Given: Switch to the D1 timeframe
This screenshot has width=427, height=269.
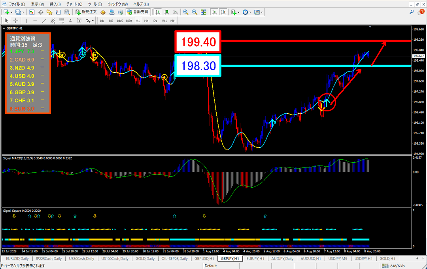Looking at the screenshot, I should (155, 21).
